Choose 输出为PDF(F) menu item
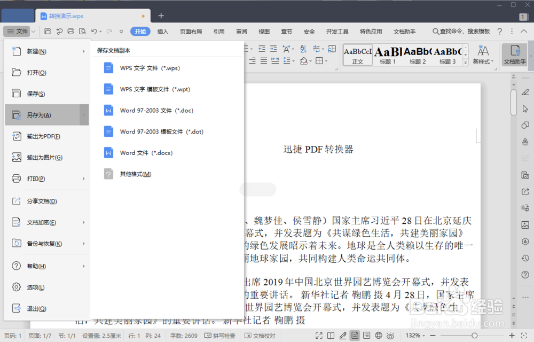Image resolution: width=534 pixels, height=342 pixels. (46, 136)
